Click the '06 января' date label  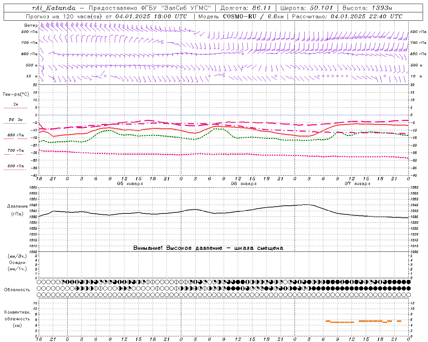[244, 184]
